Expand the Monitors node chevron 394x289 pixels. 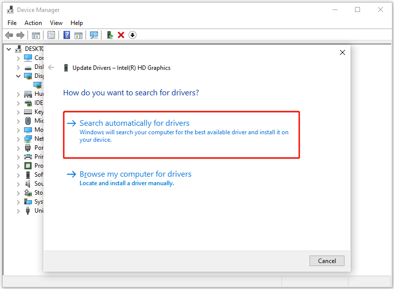click(x=18, y=130)
